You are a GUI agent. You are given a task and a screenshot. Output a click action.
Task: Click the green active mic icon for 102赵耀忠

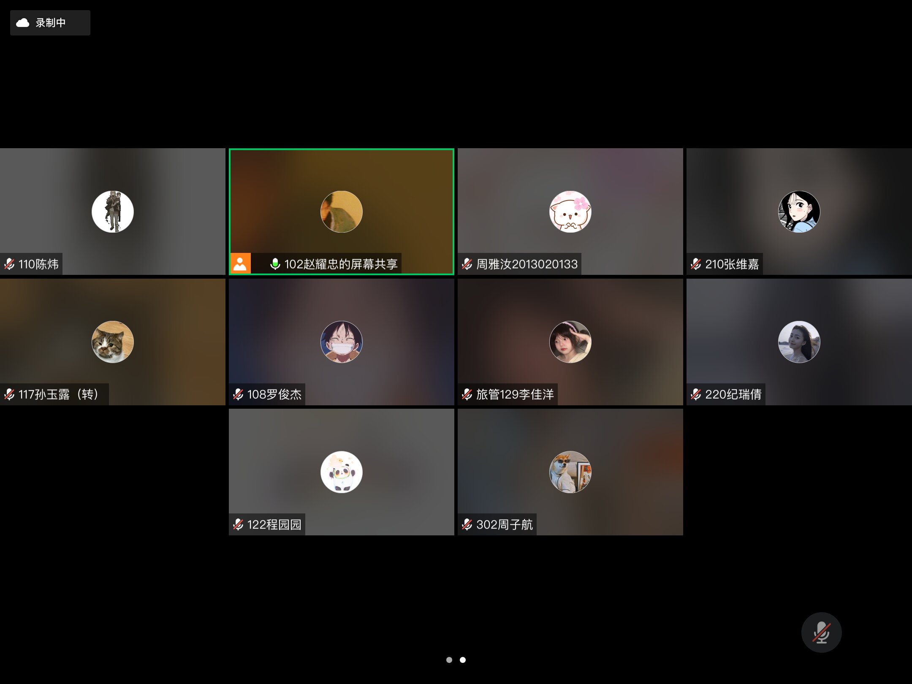pos(275,264)
